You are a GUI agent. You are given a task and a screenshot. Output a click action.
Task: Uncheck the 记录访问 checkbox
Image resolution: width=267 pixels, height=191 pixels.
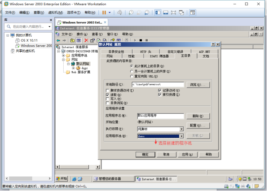coord(160,91)
